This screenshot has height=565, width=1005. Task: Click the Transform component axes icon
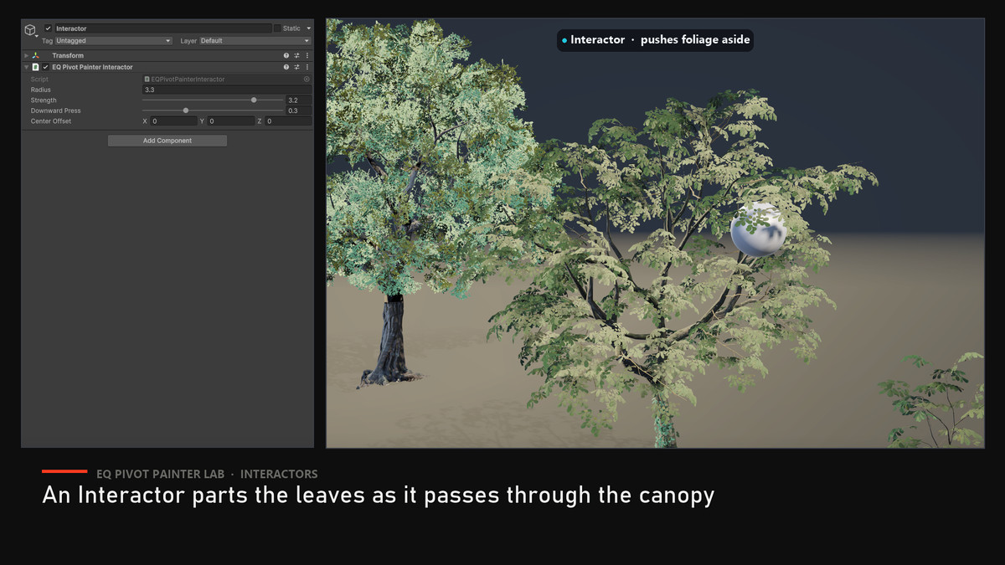point(36,56)
